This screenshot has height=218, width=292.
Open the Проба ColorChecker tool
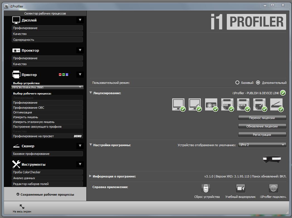47,172
